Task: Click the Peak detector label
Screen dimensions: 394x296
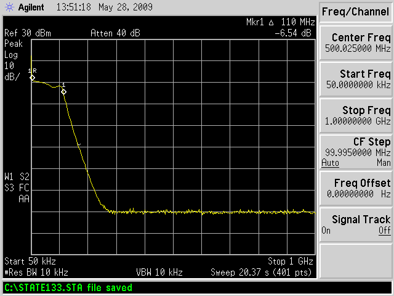Action: pyautogui.click(x=14, y=44)
